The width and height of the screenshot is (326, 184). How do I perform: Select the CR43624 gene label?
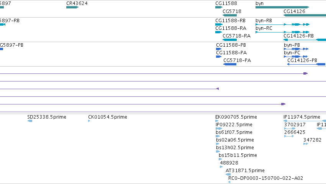pos(77,3)
